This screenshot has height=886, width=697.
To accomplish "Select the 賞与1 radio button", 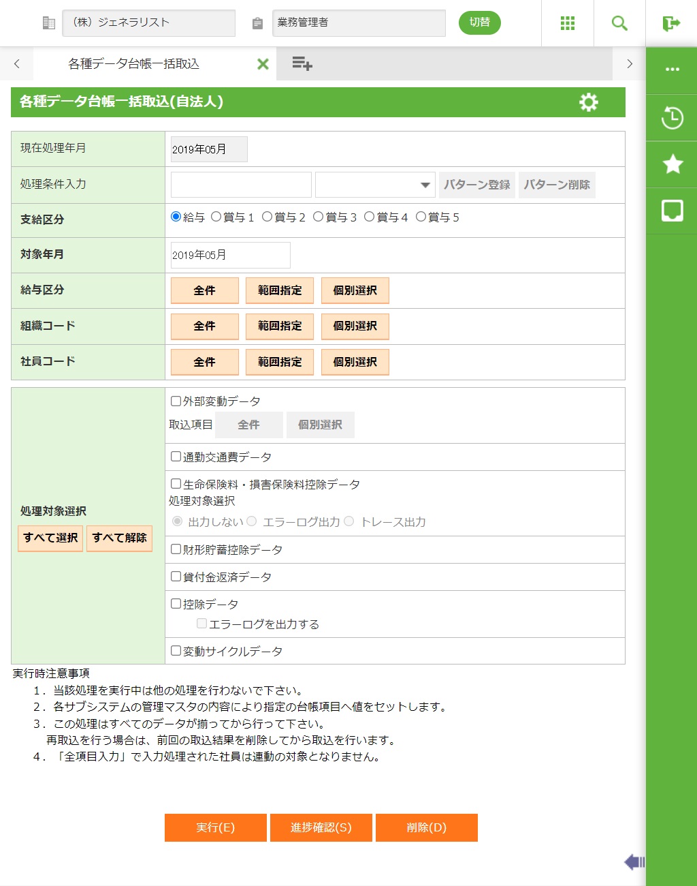I will click(216, 217).
